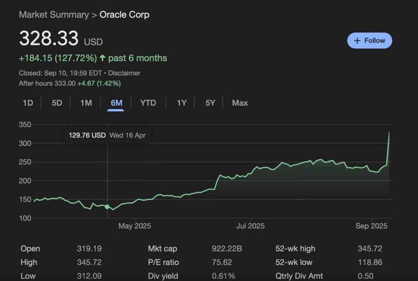418x281 pixels.
Task: Click the Low value 312.09
Action: coord(89,276)
